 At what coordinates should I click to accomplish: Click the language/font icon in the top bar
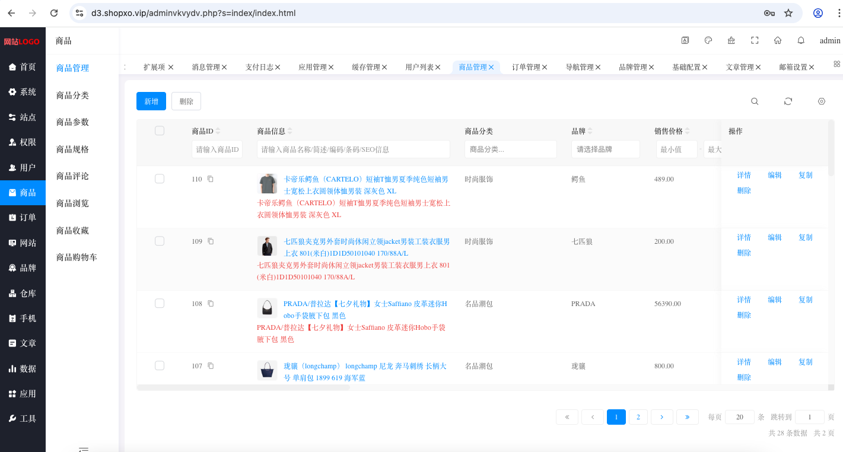[685, 40]
